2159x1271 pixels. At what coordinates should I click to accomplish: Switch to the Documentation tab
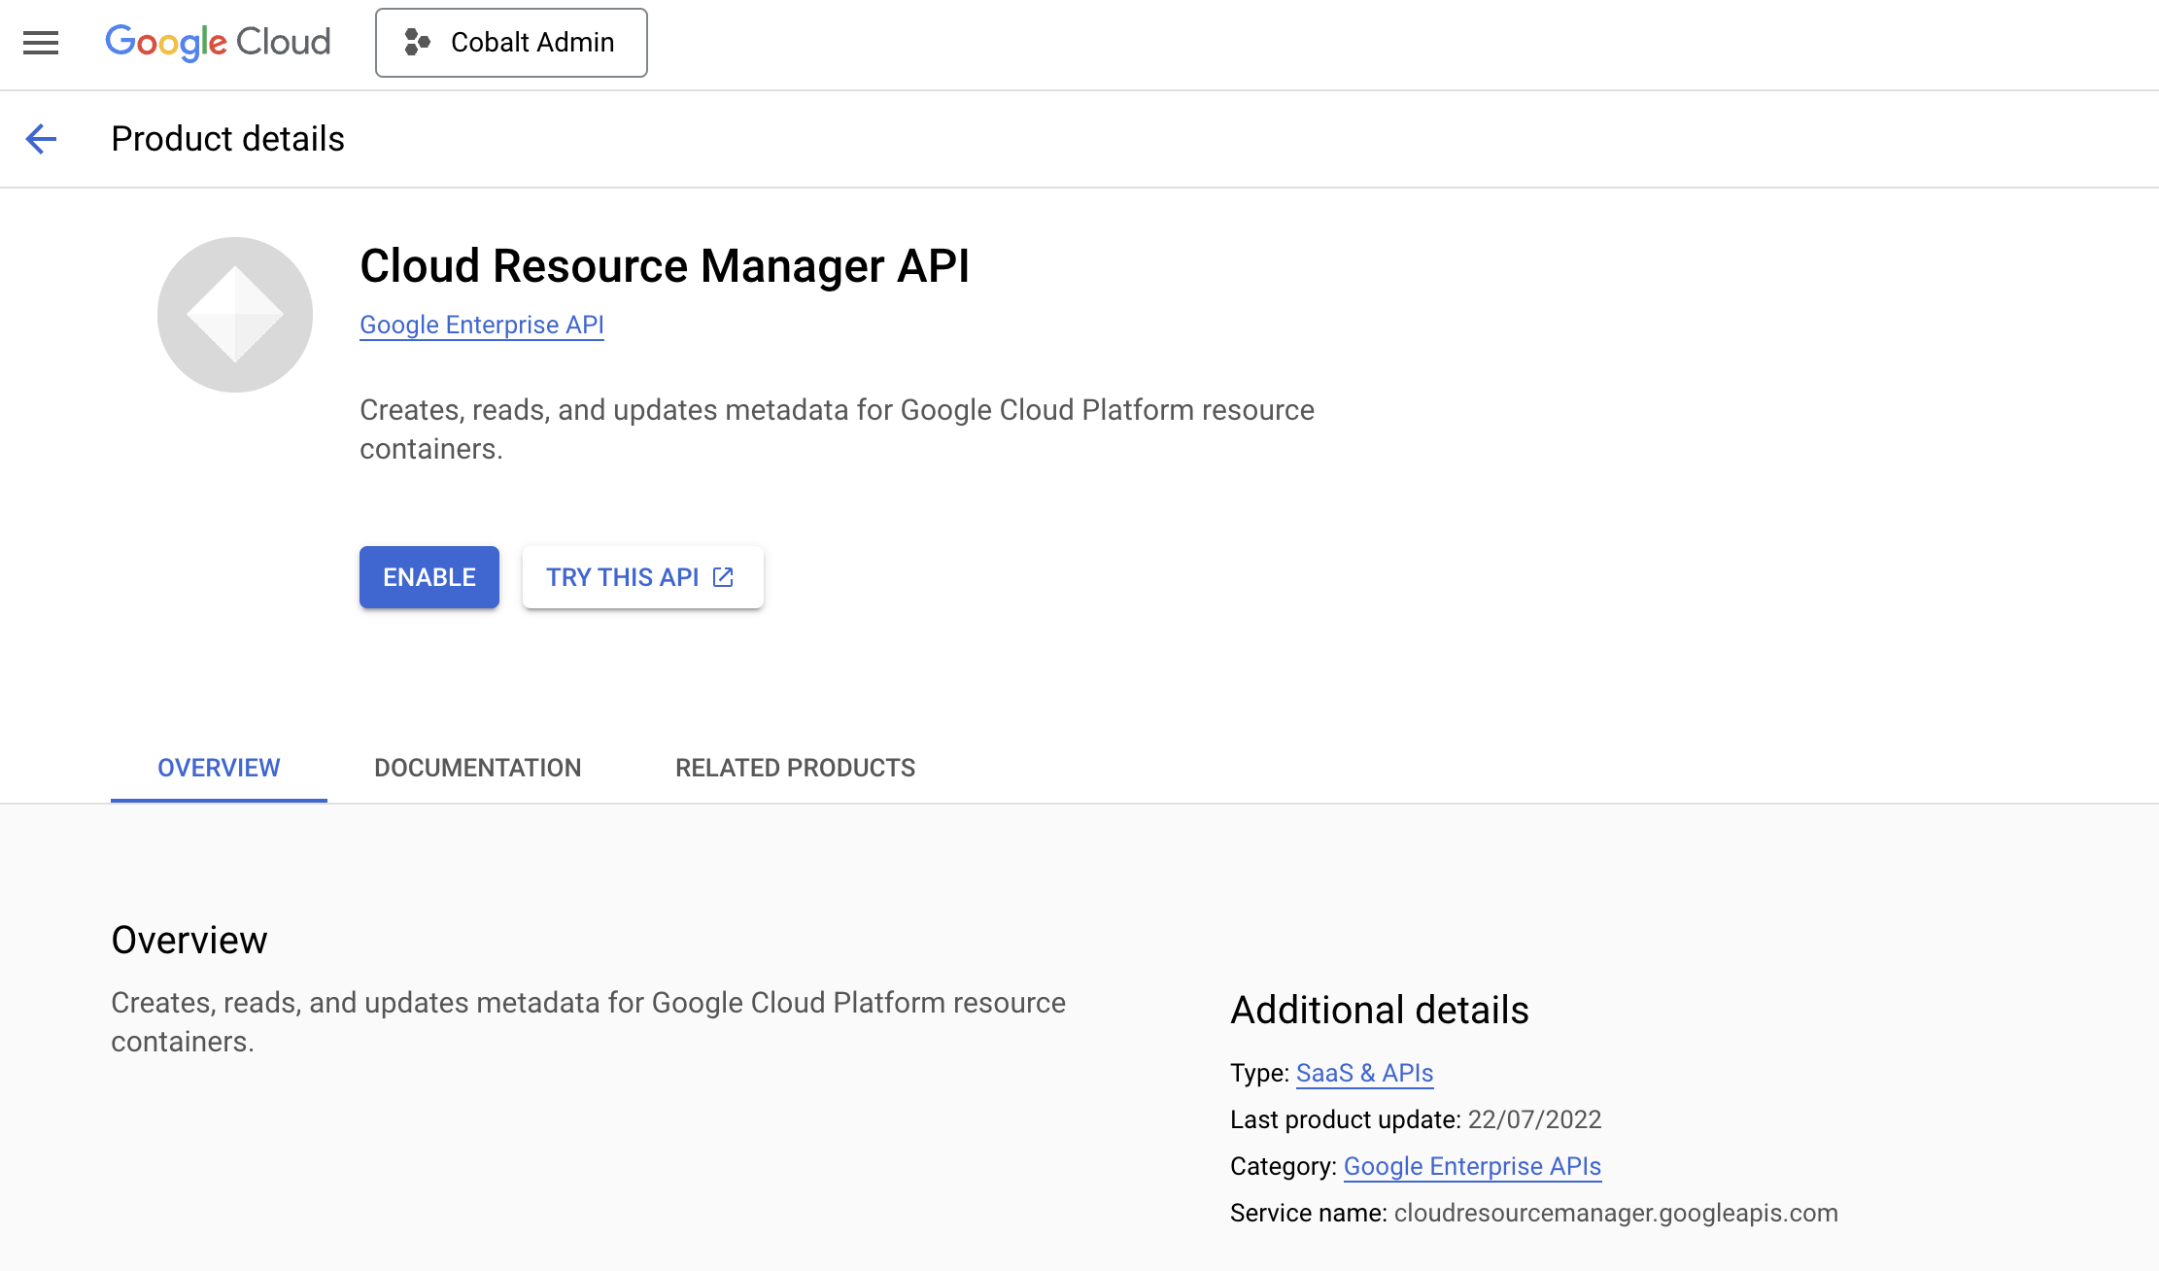477,768
